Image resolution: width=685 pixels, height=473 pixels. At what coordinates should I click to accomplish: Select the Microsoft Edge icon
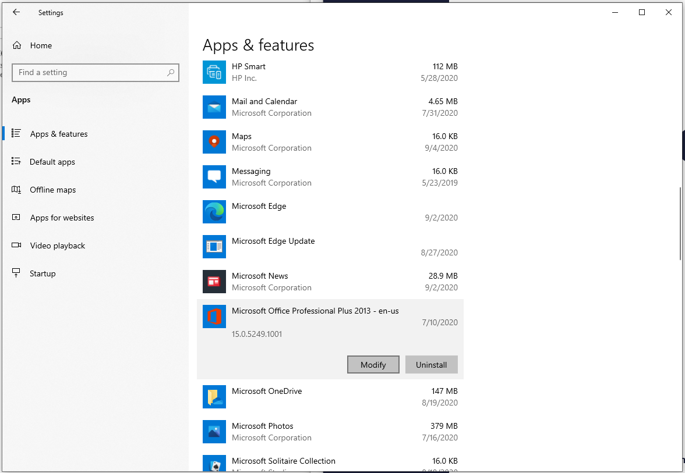coord(214,212)
